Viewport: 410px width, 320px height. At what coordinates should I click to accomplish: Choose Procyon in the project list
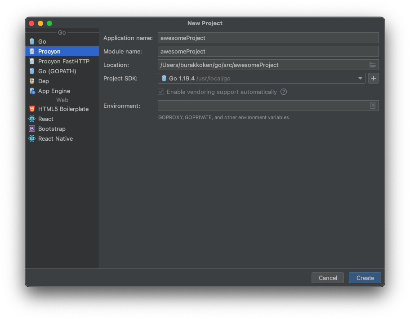point(62,52)
